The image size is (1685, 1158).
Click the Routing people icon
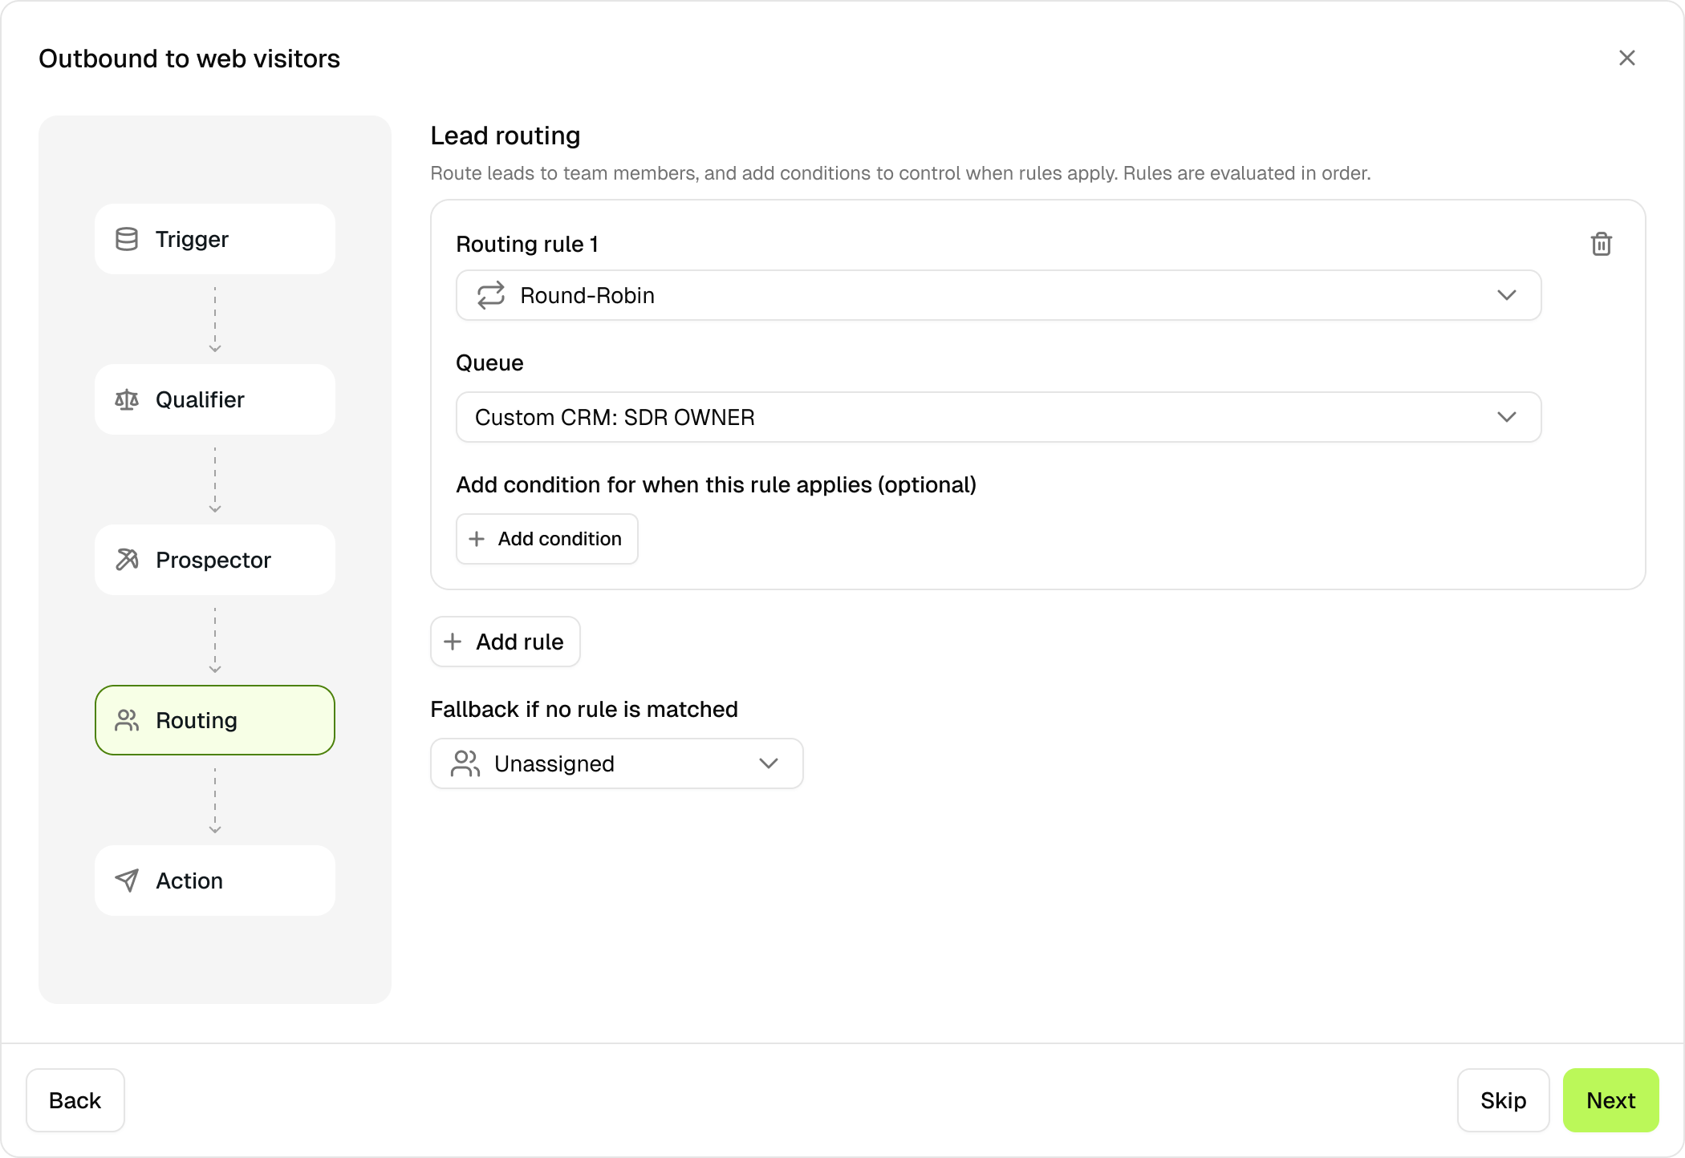point(127,720)
